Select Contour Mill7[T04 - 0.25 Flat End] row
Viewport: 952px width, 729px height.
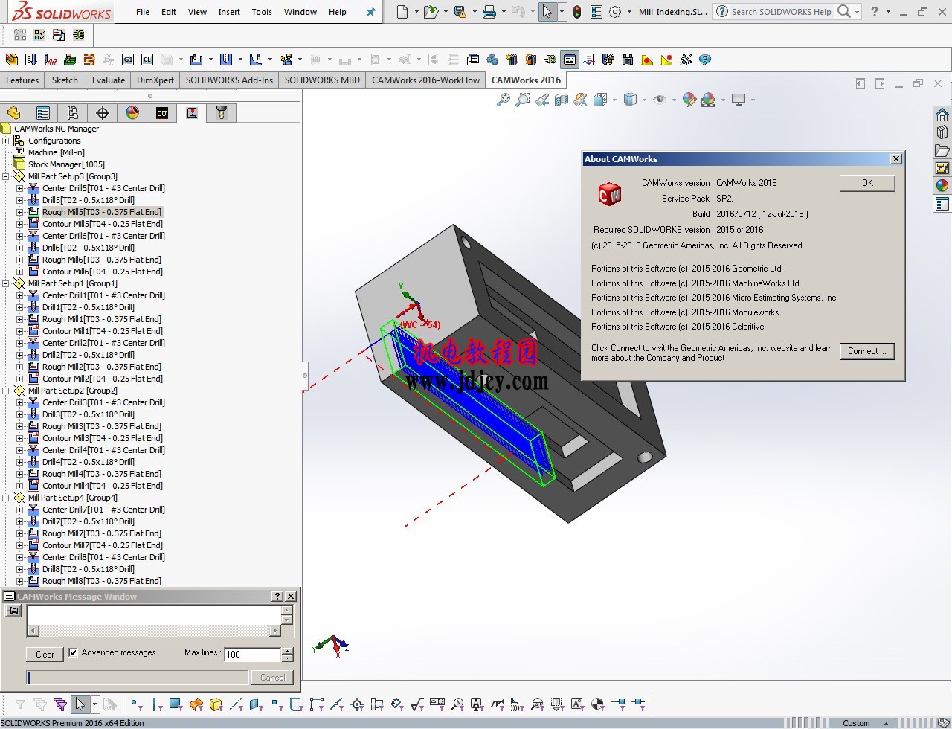102,545
